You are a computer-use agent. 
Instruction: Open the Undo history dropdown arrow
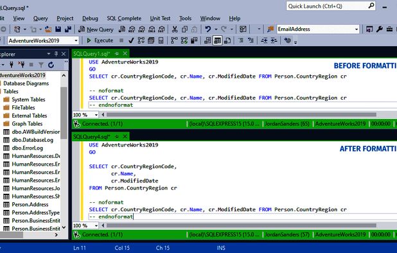216,30
